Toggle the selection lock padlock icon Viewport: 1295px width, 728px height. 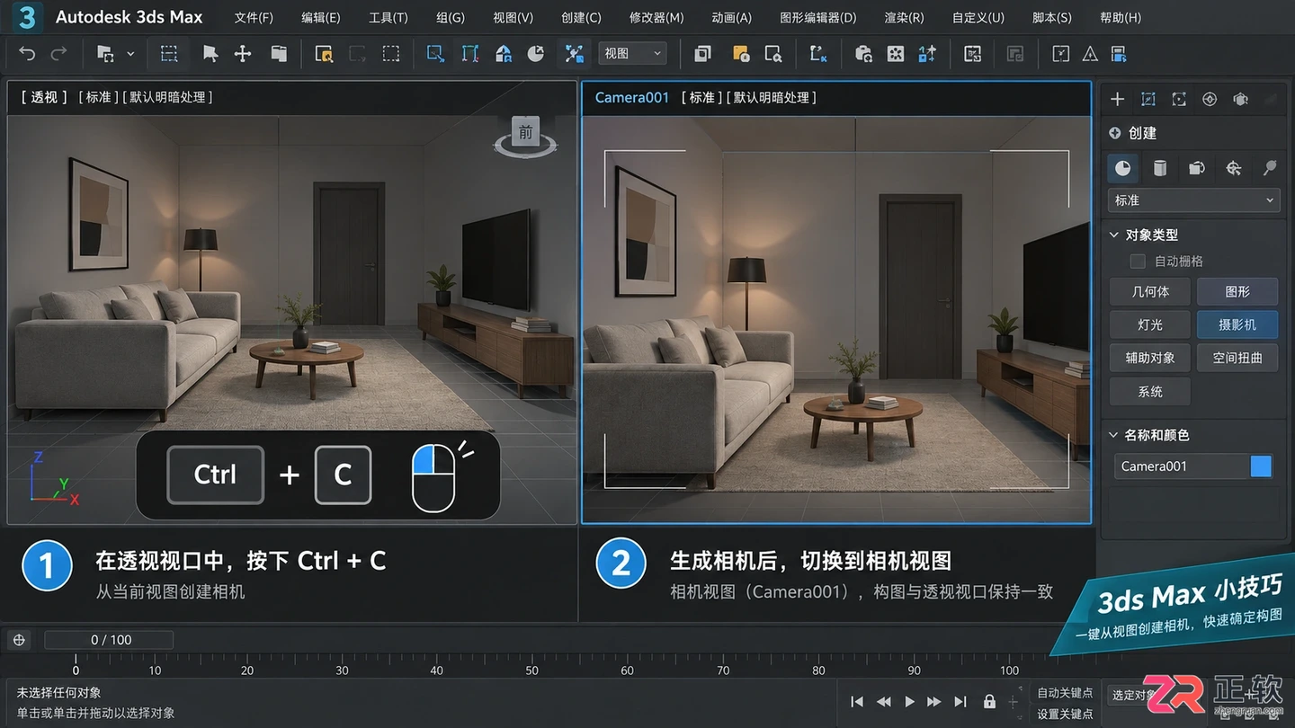pos(989,701)
